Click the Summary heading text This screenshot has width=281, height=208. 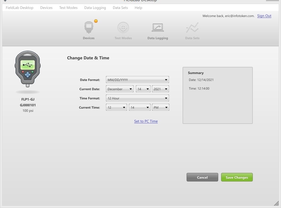[196, 73]
